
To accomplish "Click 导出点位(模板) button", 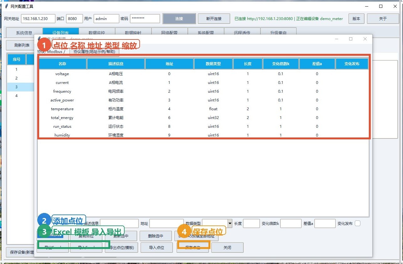I will coord(121,247).
